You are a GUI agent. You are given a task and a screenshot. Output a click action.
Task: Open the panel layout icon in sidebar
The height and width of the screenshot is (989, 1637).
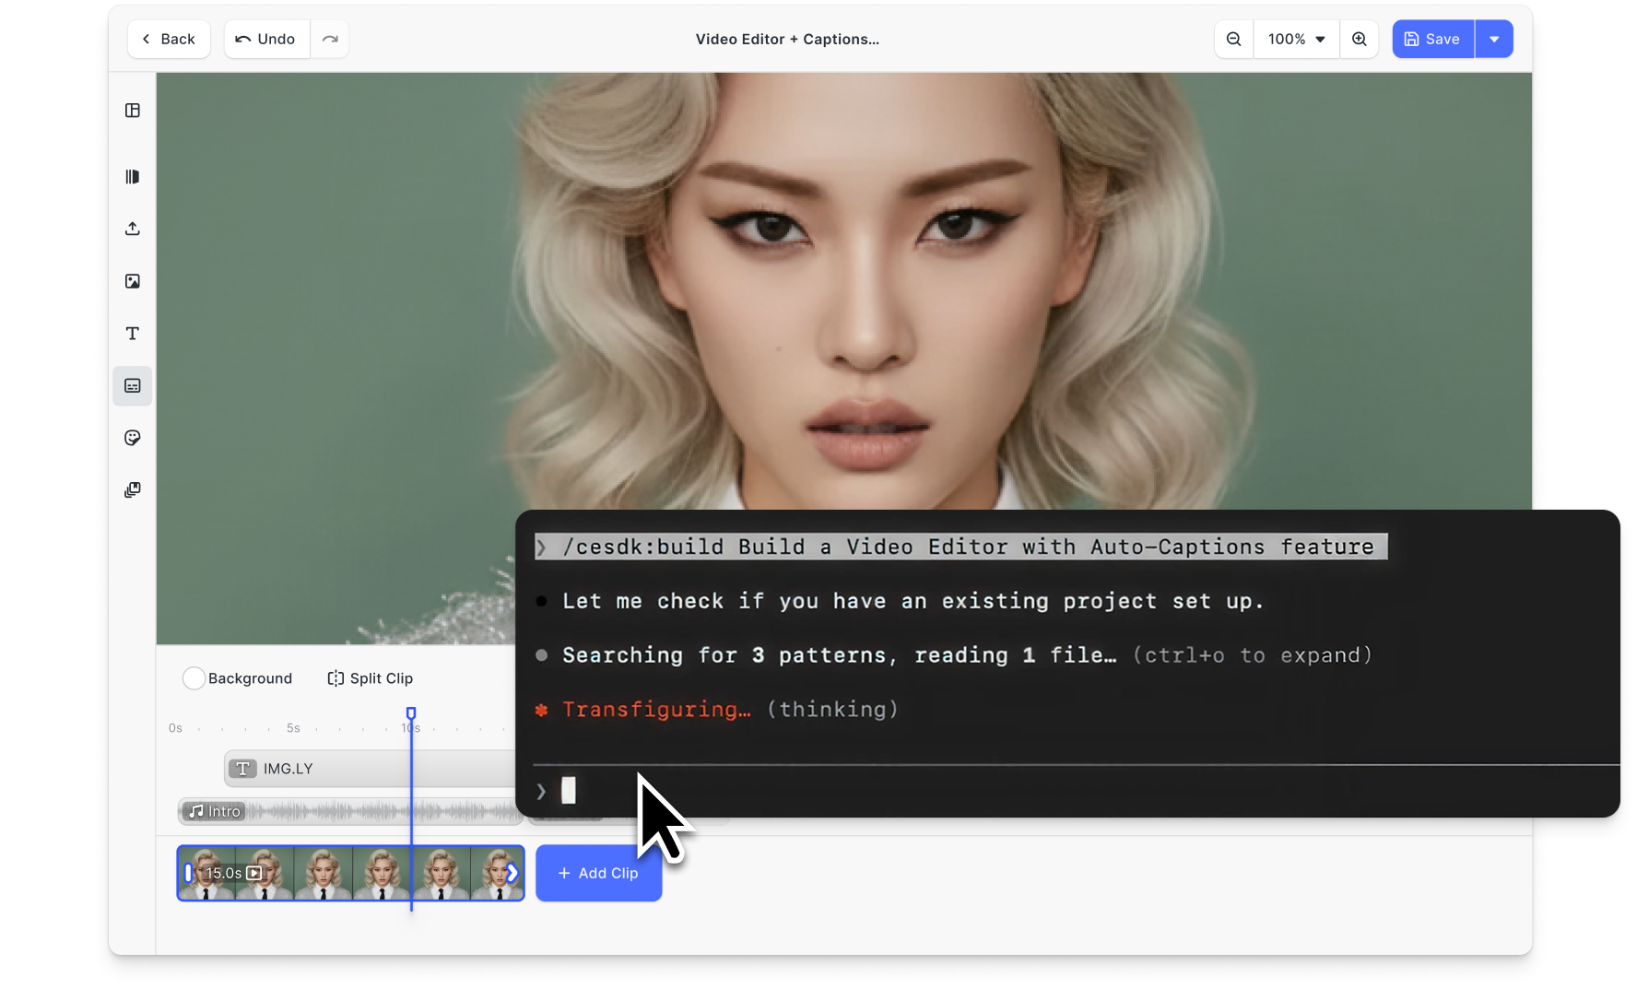pyautogui.click(x=133, y=111)
